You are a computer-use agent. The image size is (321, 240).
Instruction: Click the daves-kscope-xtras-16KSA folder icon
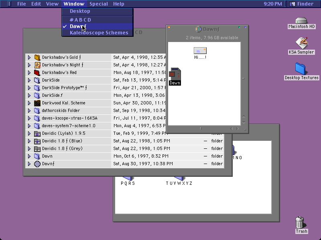(37, 118)
